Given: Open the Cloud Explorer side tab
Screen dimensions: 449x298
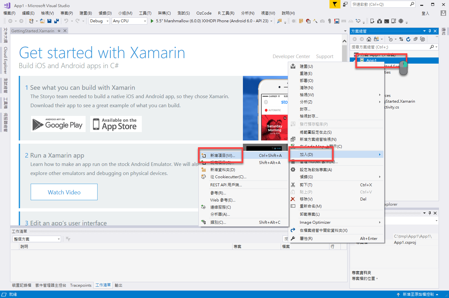Looking at the screenshot, I should [x=5, y=60].
